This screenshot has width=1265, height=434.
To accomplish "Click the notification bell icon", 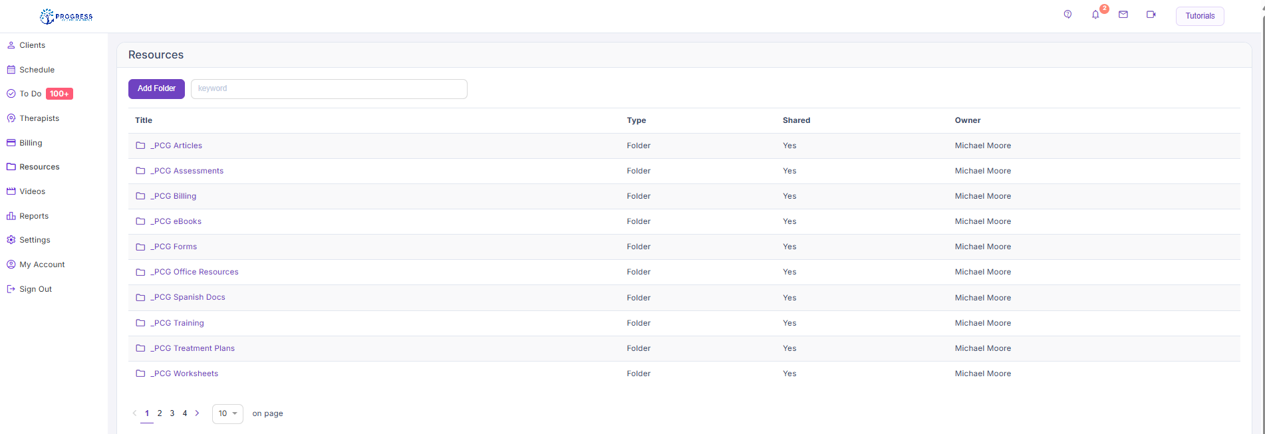I will tap(1095, 15).
